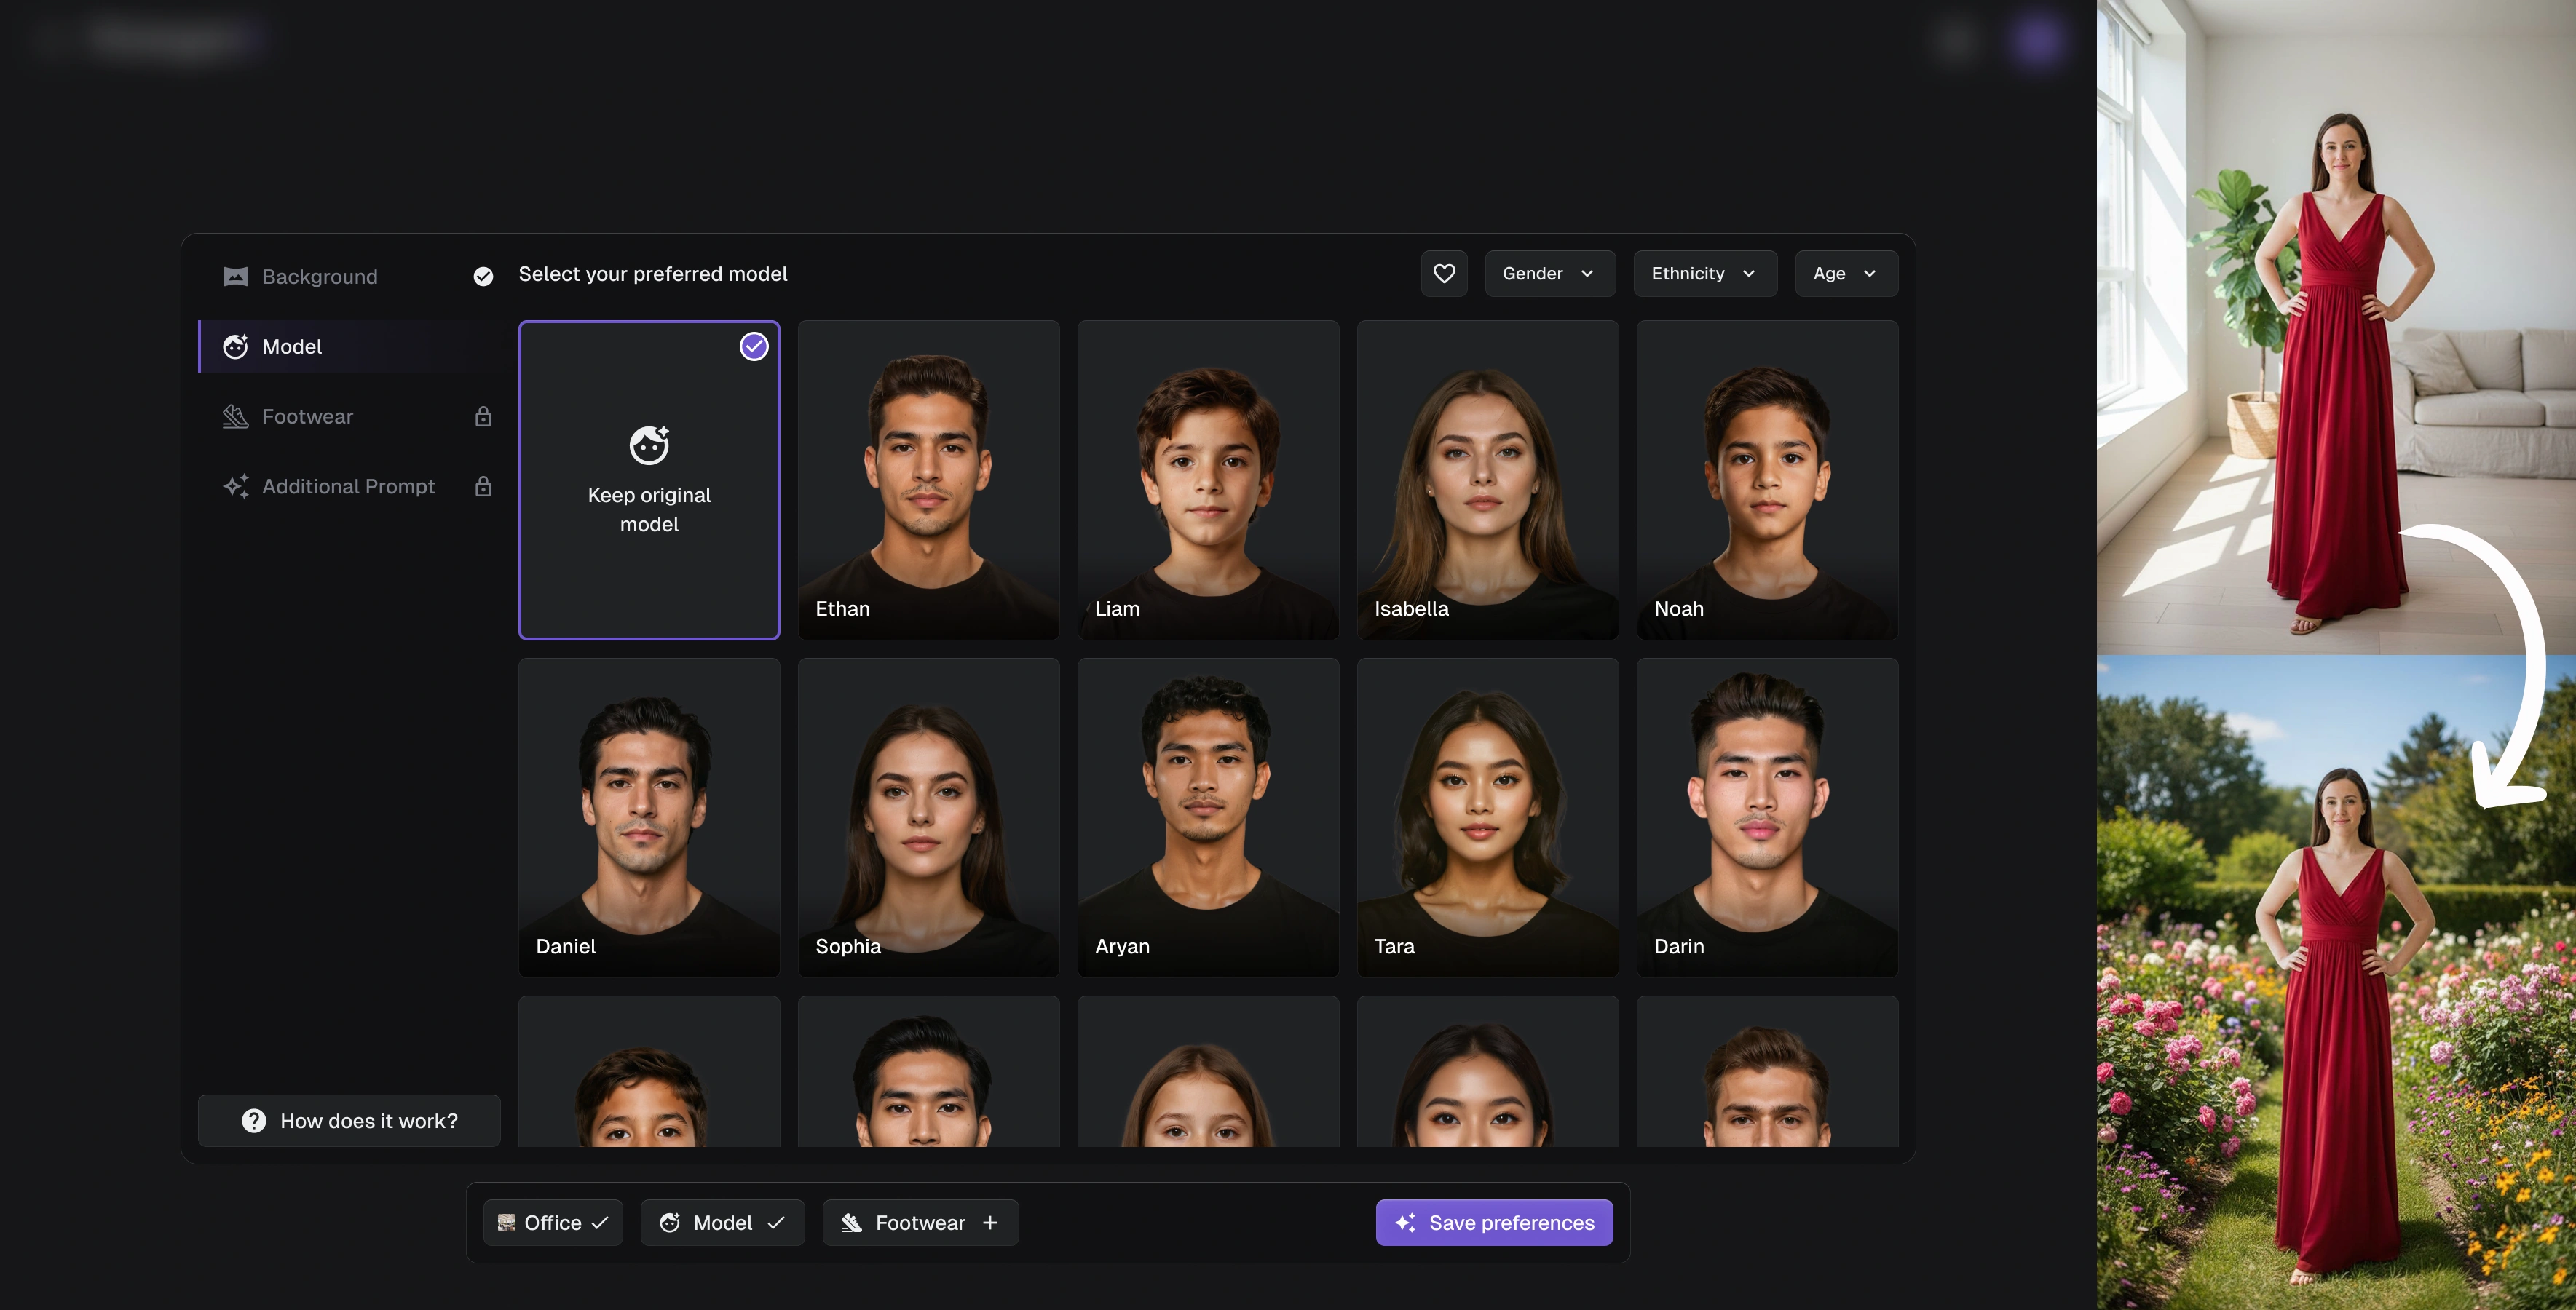The width and height of the screenshot is (2576, 1310).
Task: Toggle the Model chip checkmark in bottom bar
Action: 776,1222
